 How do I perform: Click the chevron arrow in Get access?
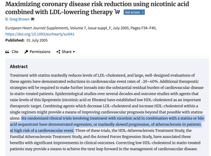[x=142, y=12]
